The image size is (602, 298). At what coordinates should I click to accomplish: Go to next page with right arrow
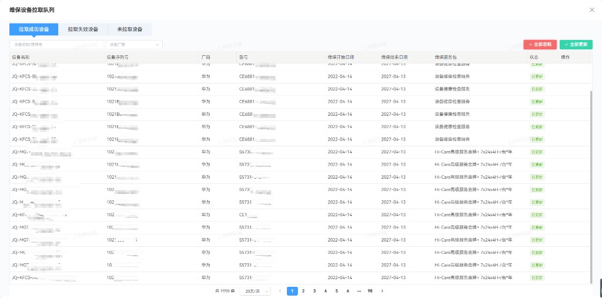pyautogui.click(x=382, y=291)
